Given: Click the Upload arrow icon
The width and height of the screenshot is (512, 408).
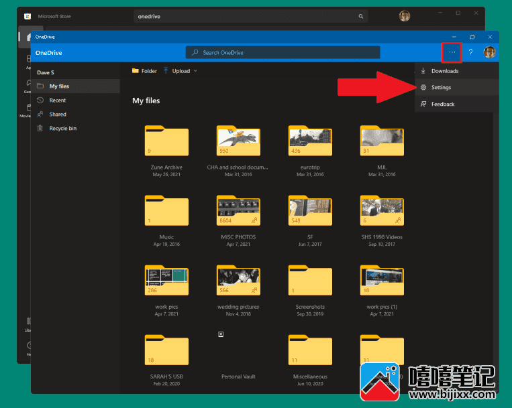Looking at the screenshot, I should coord(166,70).
